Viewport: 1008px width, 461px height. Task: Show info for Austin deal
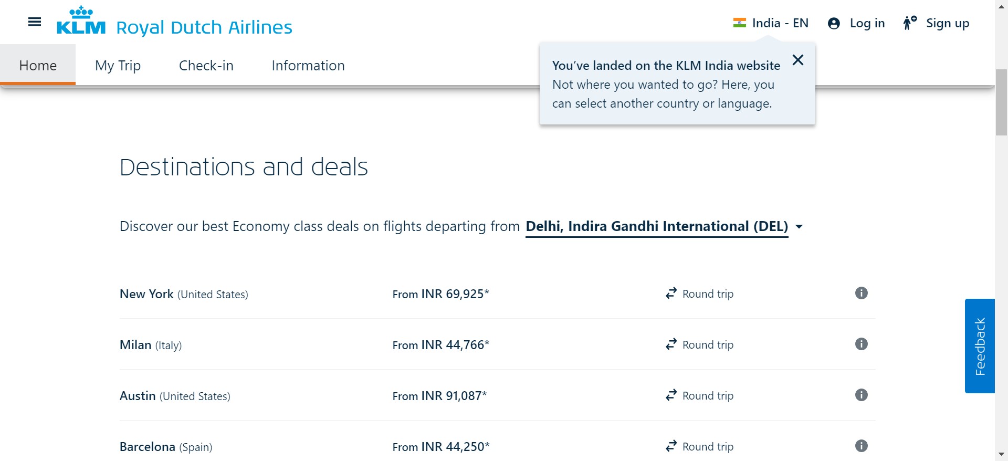[x=861, y=395]
